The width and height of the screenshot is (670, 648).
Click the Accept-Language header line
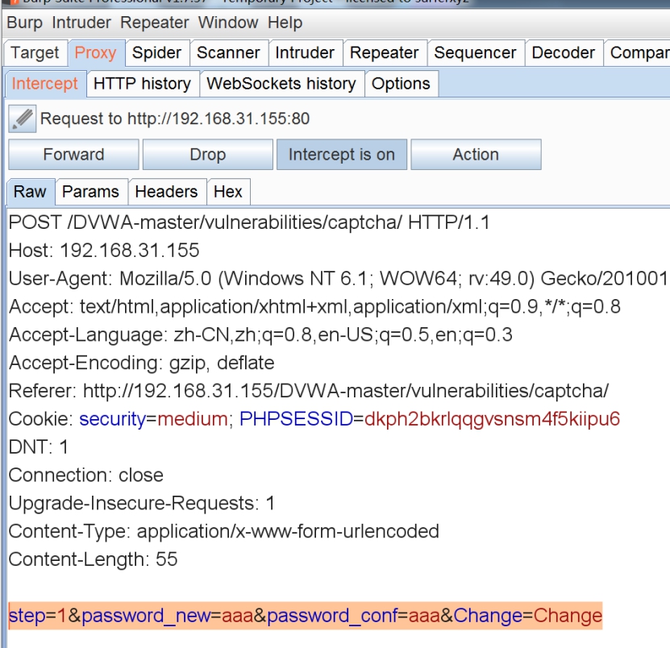pyautogui.click(x=260, y=335)
